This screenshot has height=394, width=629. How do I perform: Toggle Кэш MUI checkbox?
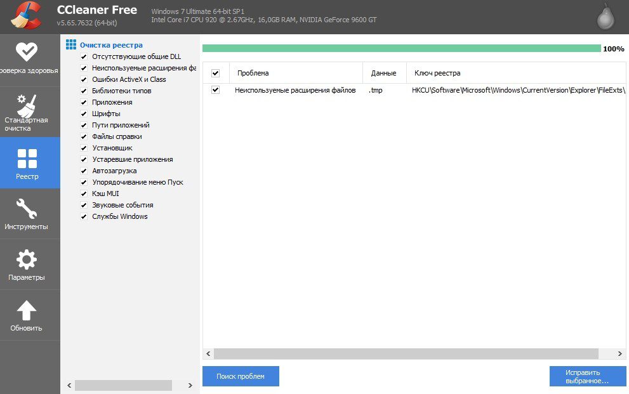click(84, 194)
